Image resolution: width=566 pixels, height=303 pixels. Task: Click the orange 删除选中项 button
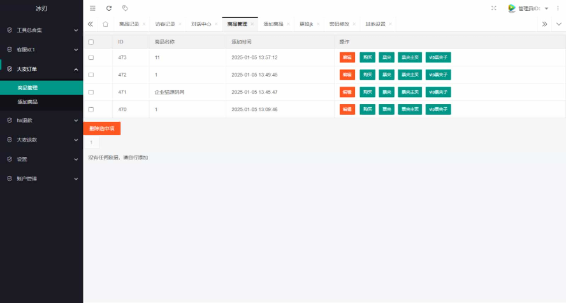click(102, 128)
